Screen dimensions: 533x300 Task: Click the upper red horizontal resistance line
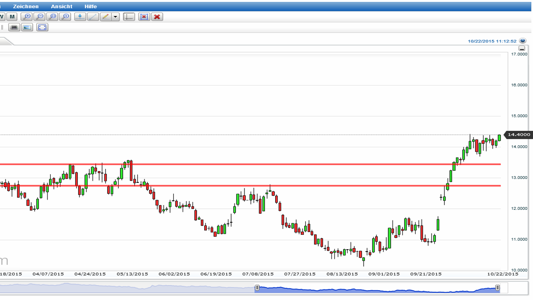[x=250, y=164]
